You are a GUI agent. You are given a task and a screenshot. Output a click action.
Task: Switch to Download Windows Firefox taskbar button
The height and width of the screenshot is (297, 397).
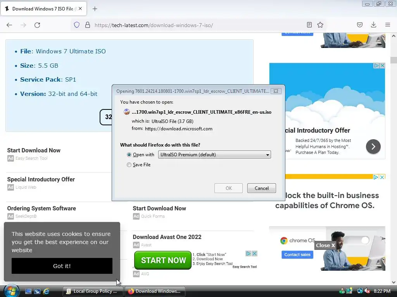coord(155,291)
